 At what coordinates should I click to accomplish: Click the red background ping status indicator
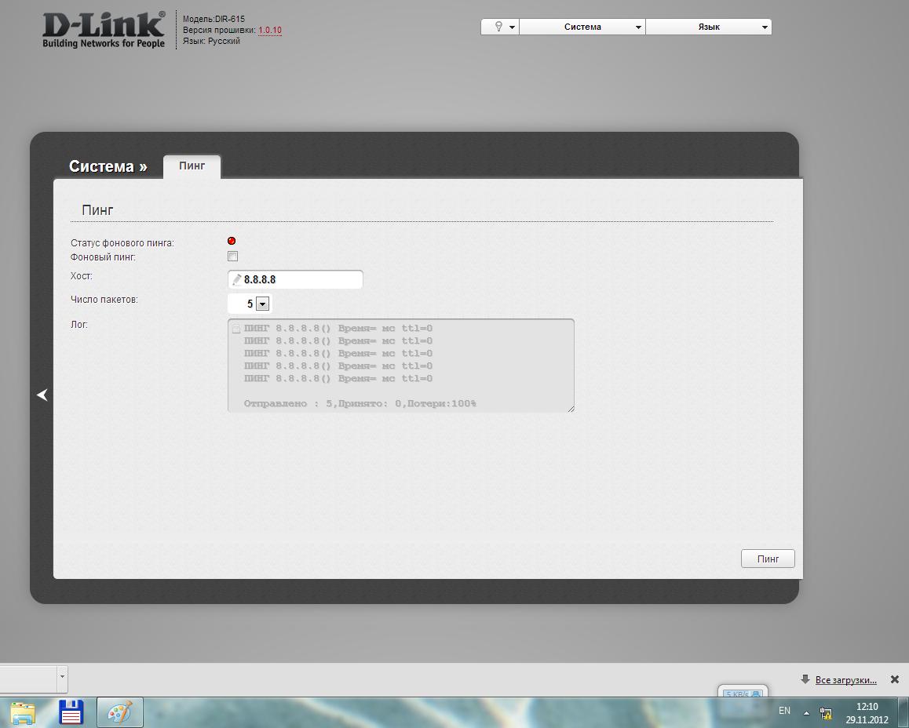[x=232, y=241]
